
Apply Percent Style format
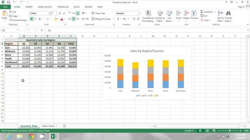[x=124, y=19]
